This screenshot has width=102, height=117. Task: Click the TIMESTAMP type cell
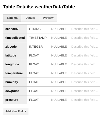(x=38, y=38)
